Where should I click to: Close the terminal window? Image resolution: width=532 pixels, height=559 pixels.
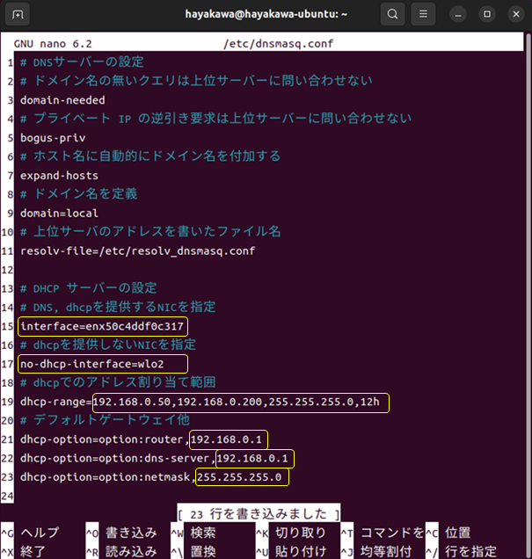(513, 14)
